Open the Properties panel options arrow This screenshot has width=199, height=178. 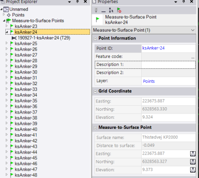pos(176,2)
